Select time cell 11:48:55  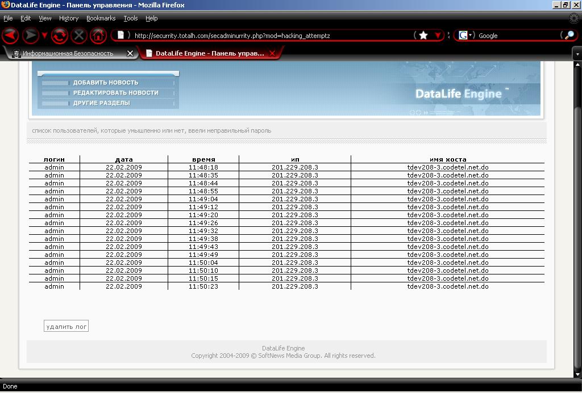coord(203,191)
